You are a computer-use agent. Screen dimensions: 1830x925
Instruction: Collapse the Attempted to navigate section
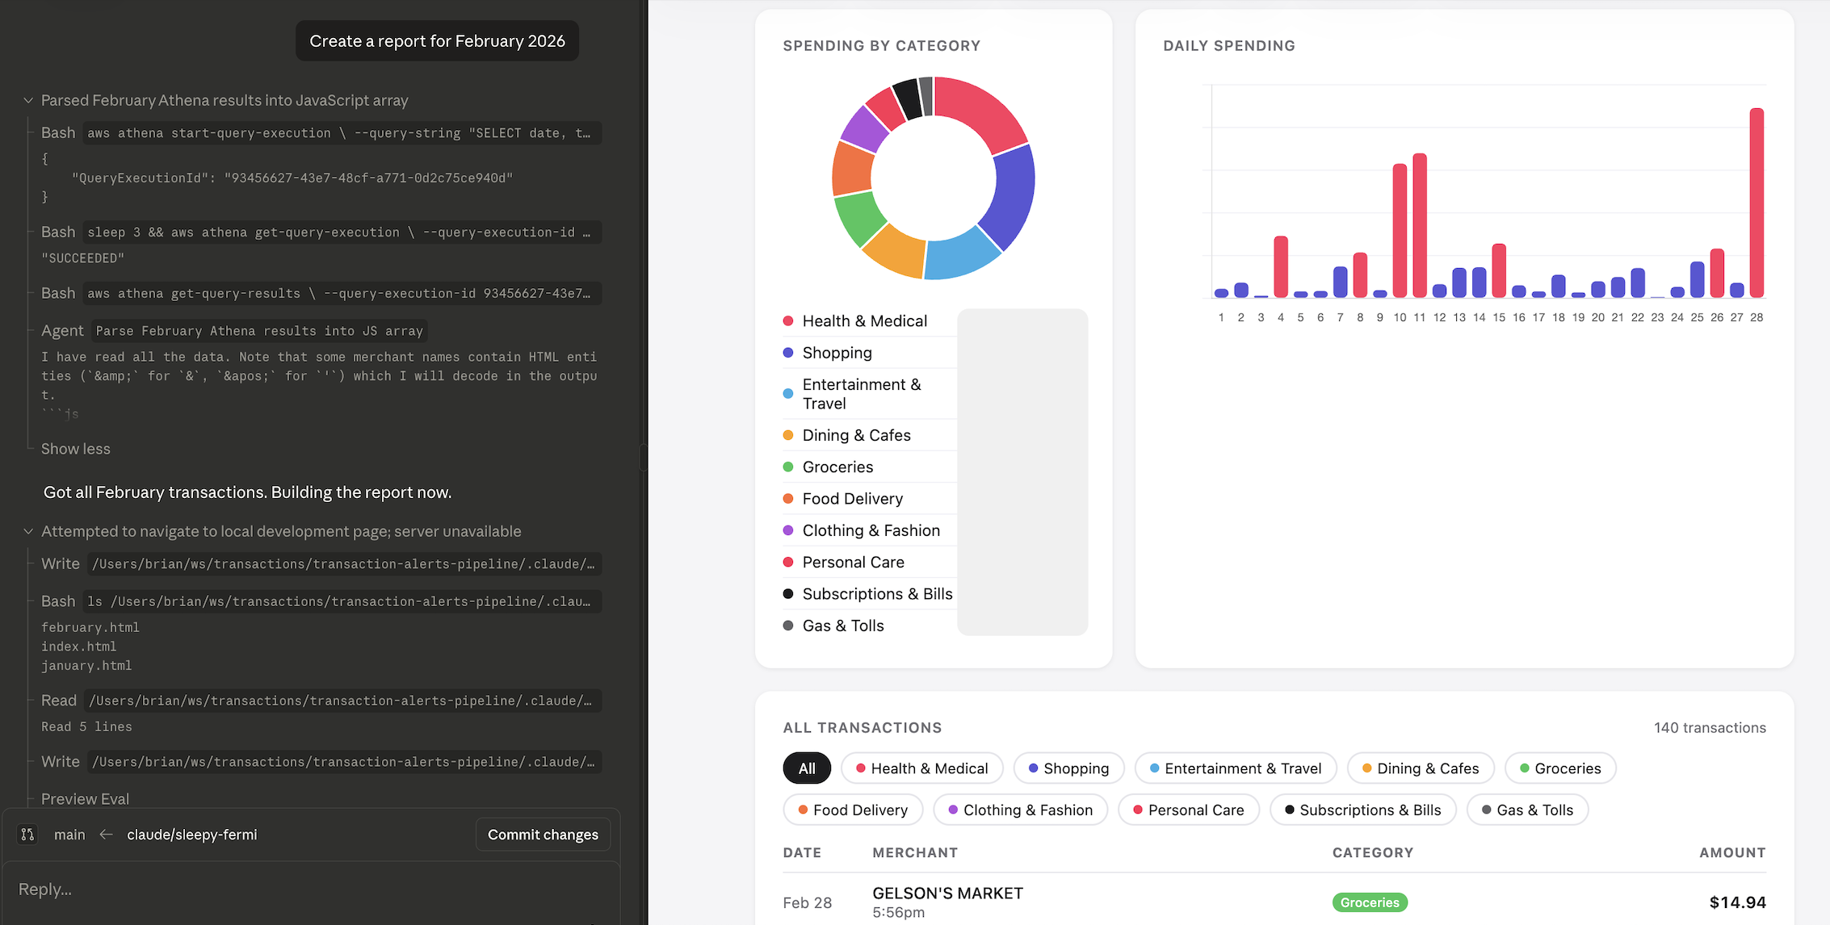[28, 532]
